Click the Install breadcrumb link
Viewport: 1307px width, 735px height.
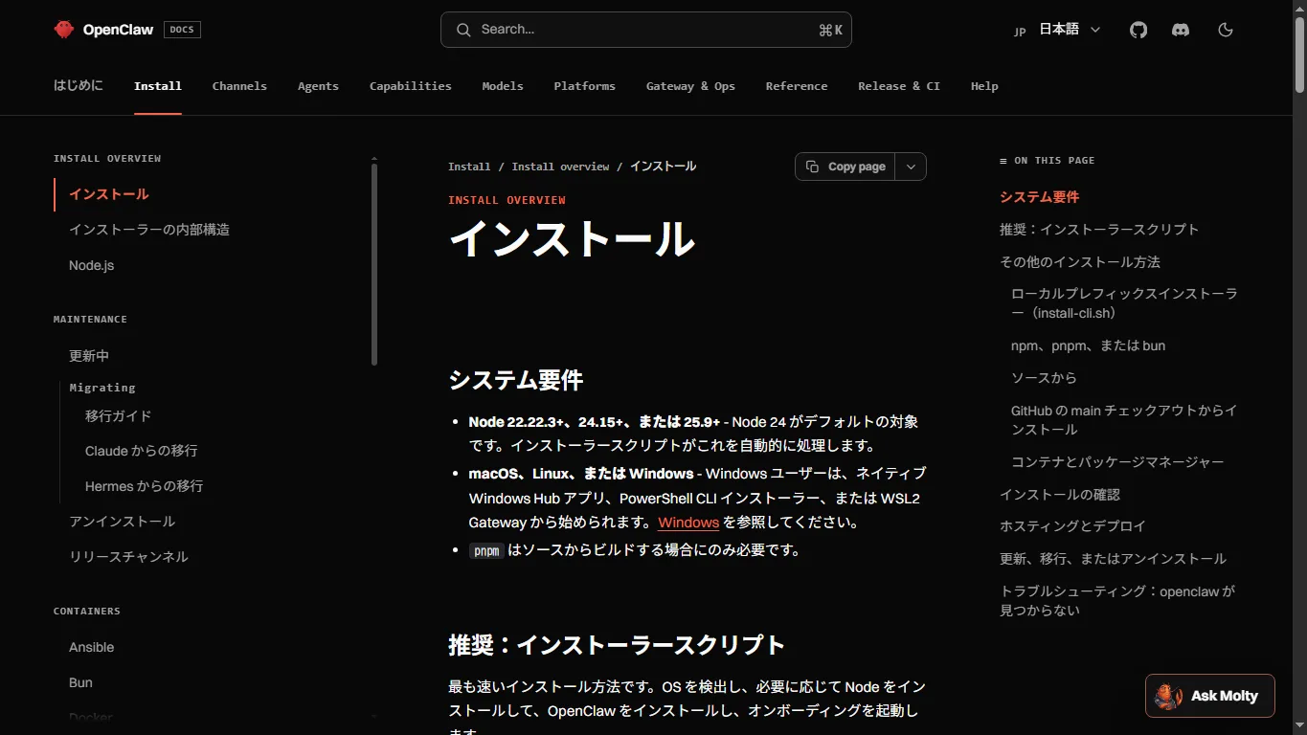pyautogui.click(x=469, y=167)
